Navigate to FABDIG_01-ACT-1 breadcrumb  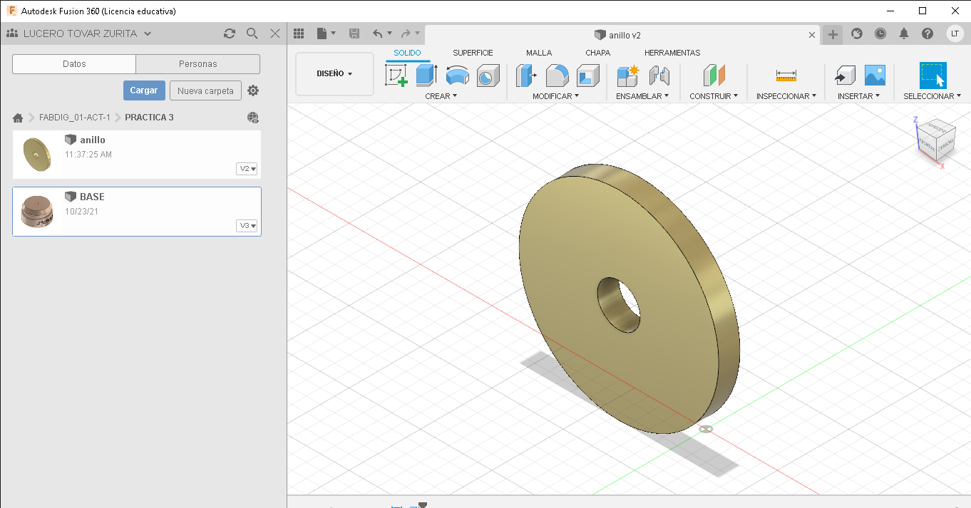click(75, 118)
